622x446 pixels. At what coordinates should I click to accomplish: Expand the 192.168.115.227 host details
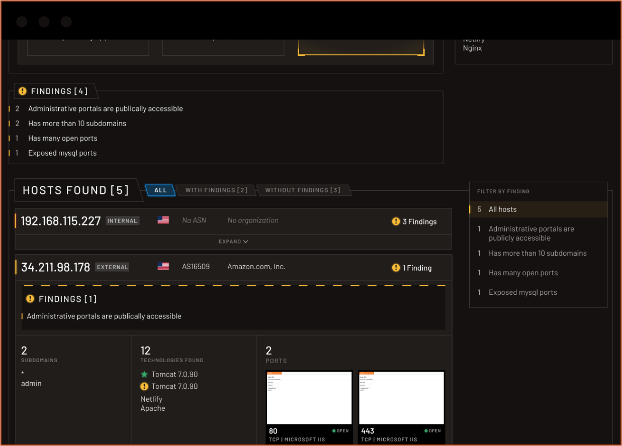coord(233,242)
